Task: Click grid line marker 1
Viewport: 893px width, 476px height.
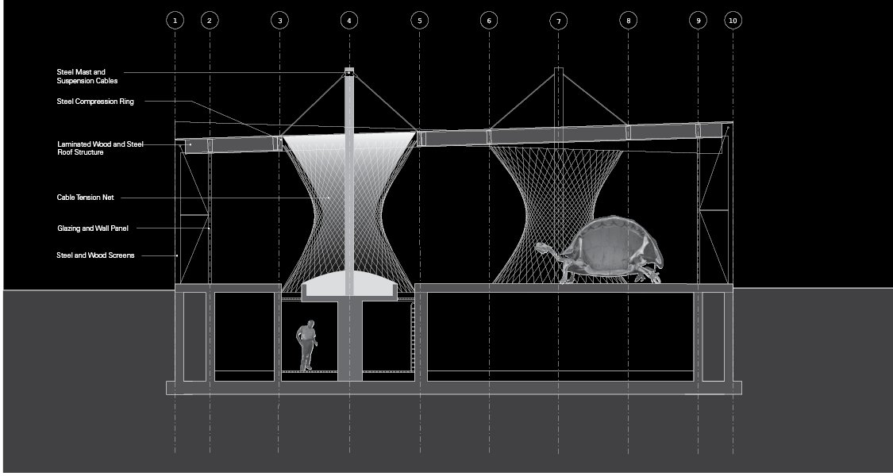Action: (x=175, y=21)
